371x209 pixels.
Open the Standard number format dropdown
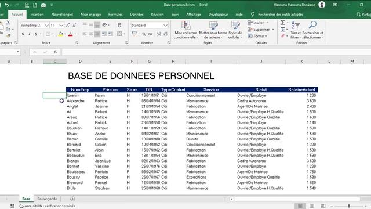click(x=165, y=25)
